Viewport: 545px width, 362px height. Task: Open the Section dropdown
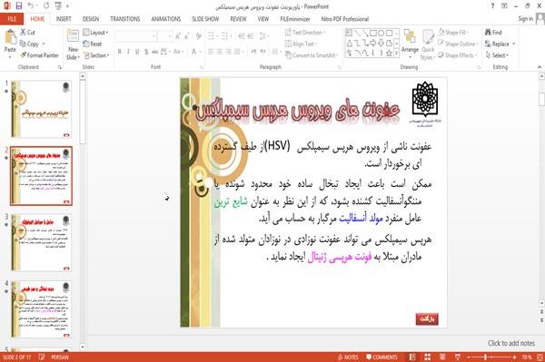coord(96,55)
